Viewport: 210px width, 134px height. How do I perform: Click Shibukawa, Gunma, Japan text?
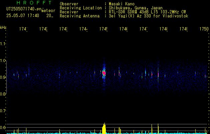[136, 8]
